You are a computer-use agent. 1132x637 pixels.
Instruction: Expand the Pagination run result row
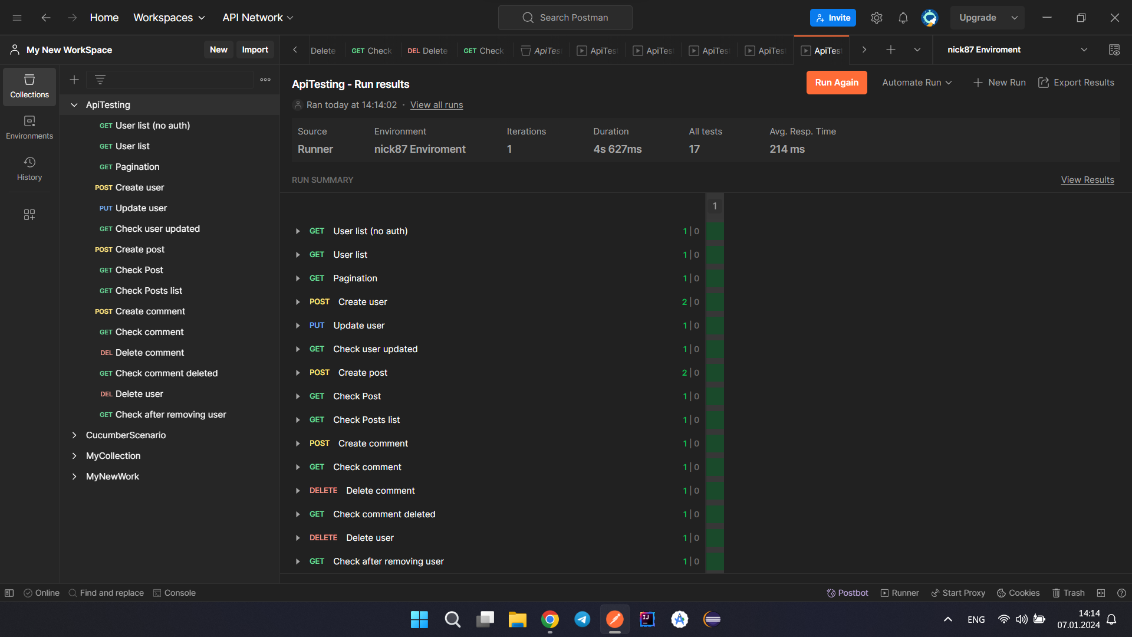[x=298, y=278]
